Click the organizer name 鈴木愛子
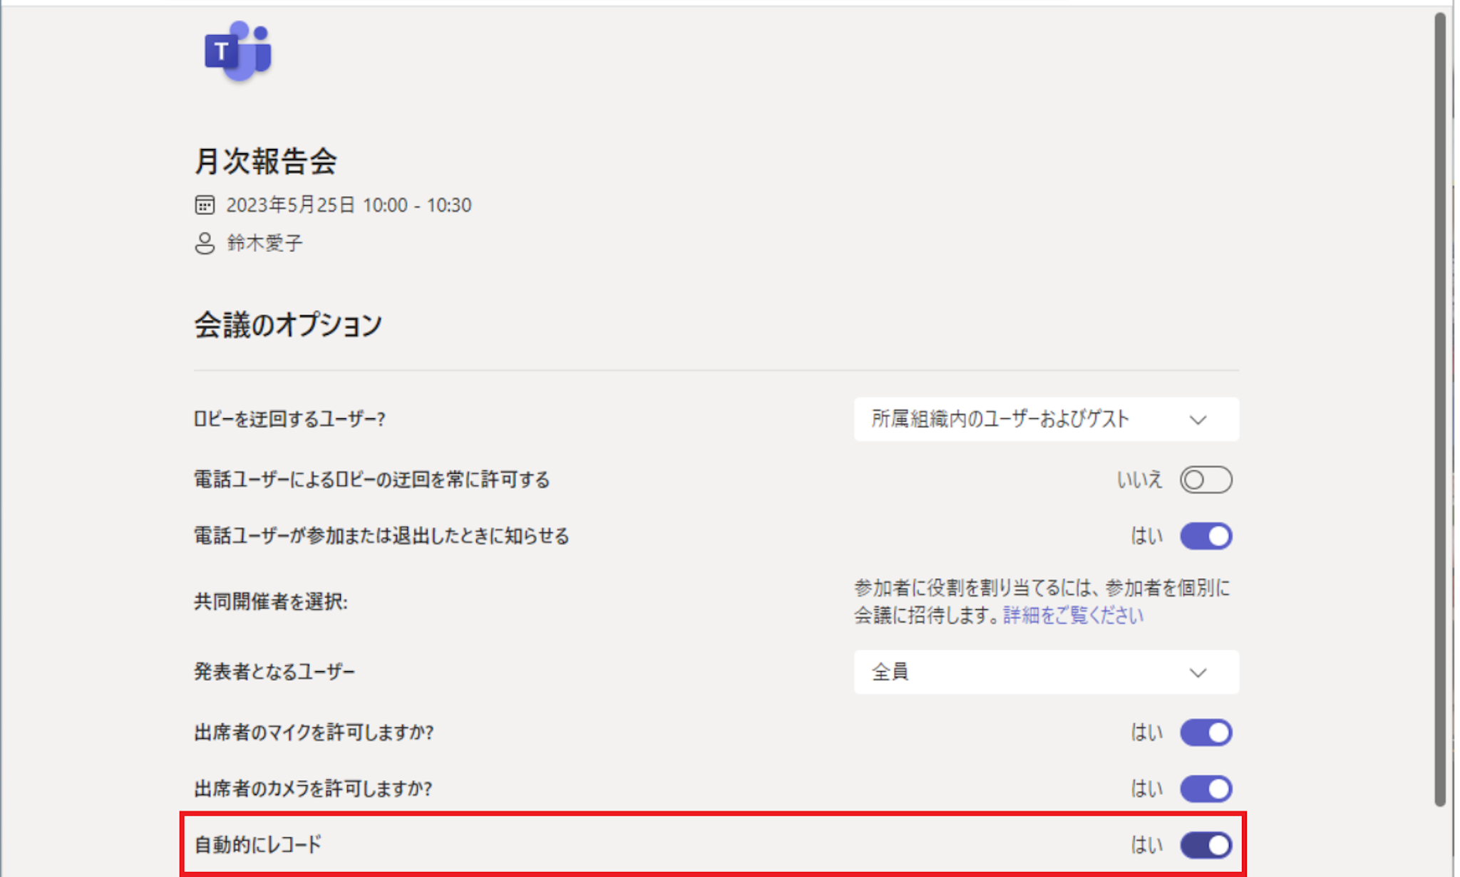 [264, 243]
